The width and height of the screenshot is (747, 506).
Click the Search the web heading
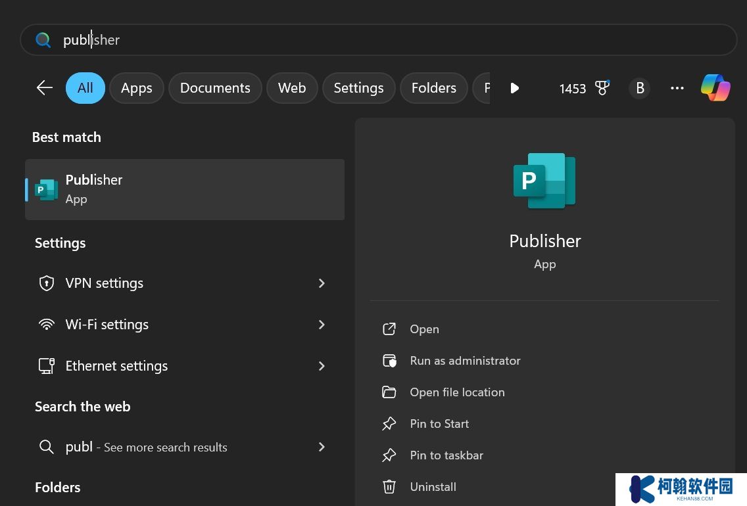coord(82,407)
